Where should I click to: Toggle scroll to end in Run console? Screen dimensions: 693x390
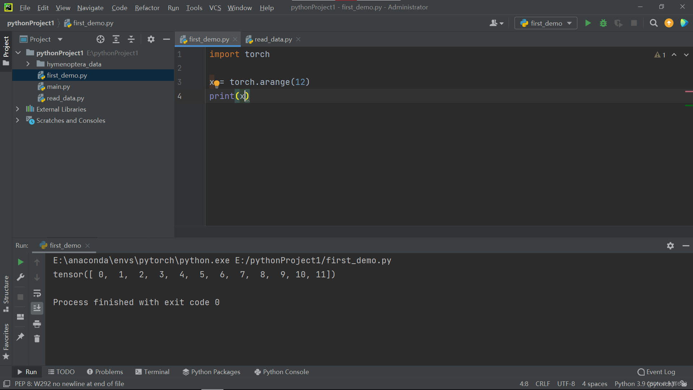tap(37, 308)
